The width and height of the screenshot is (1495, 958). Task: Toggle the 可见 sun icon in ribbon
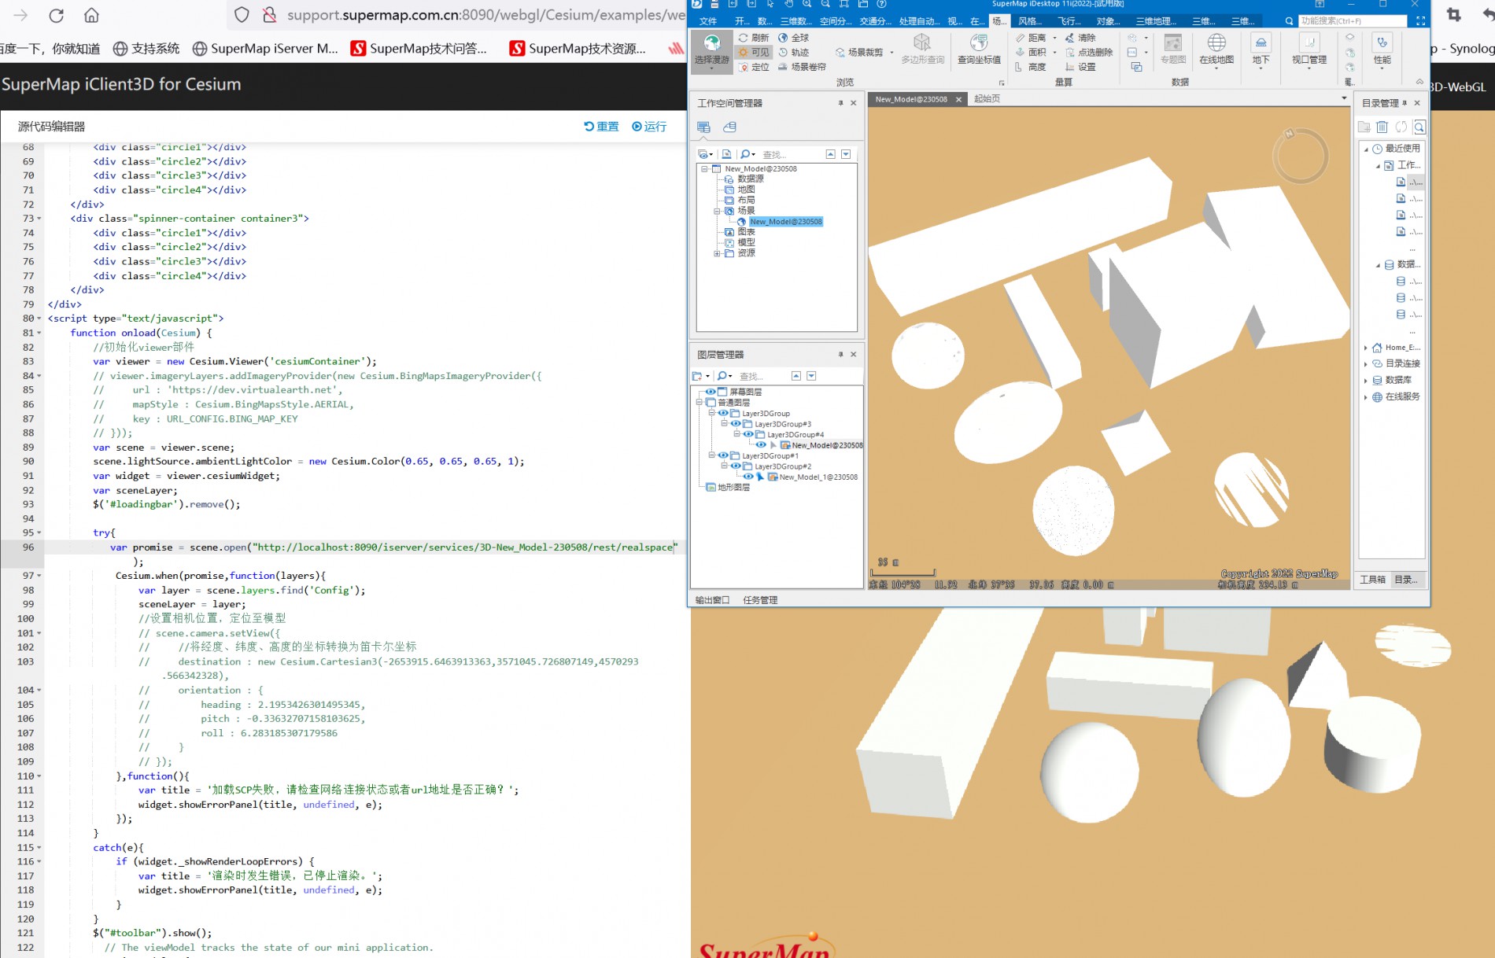pos(744,53)
